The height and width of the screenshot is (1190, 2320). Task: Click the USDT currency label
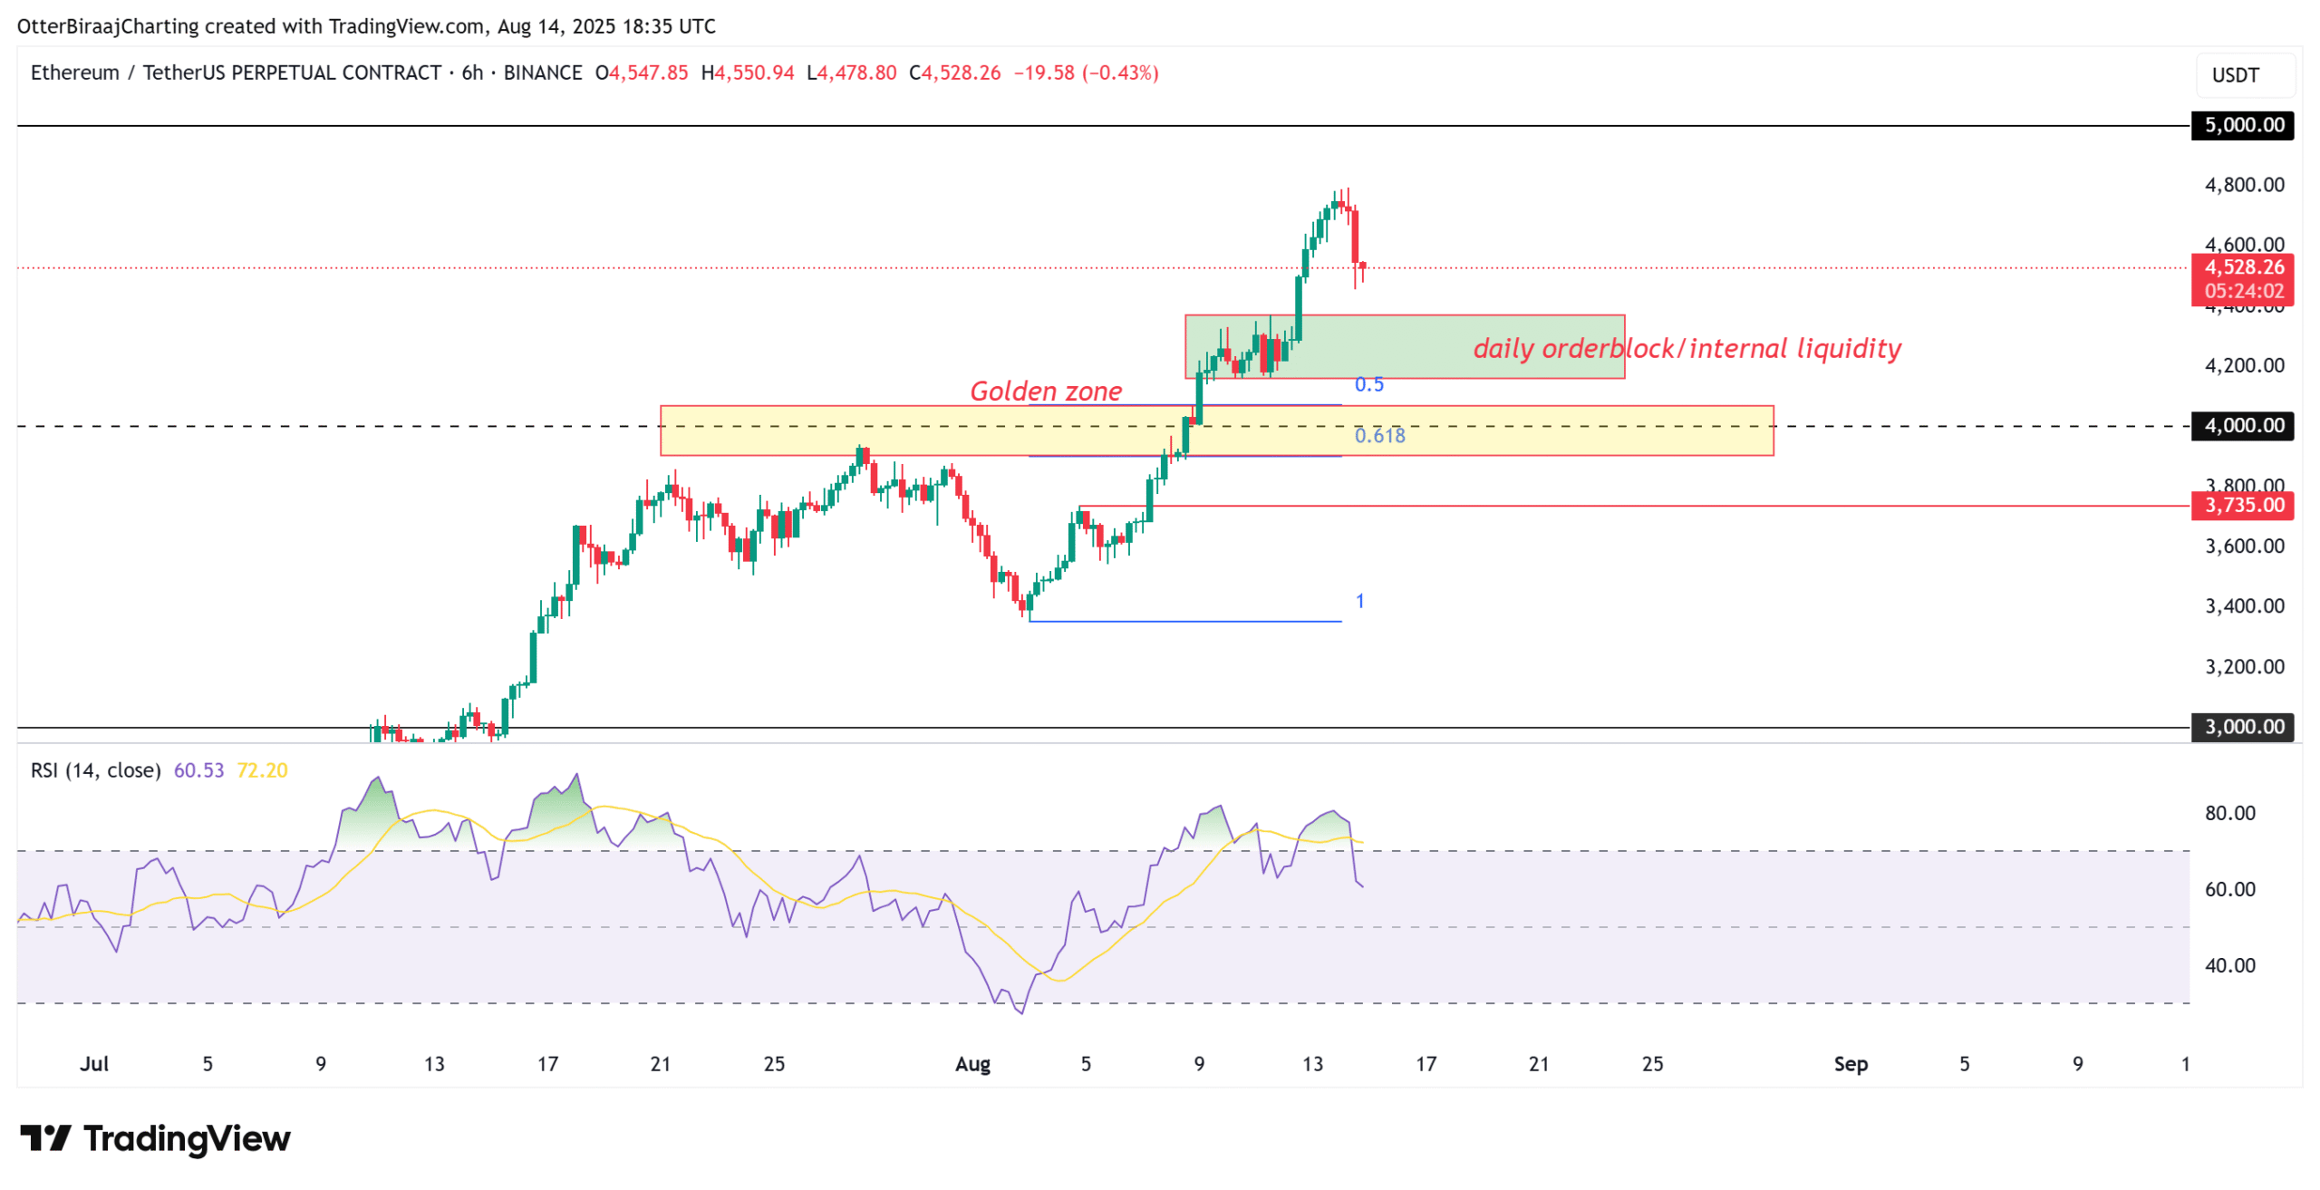click(x=2238, y=76)
